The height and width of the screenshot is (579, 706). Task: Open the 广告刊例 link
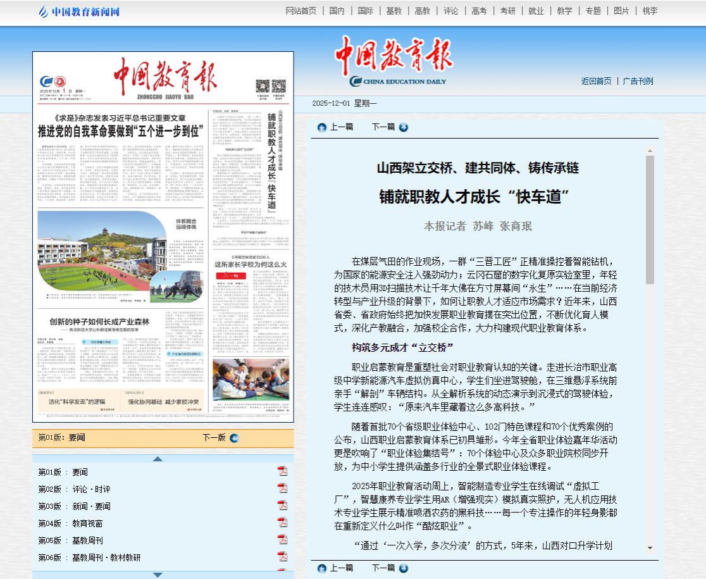tap(638, 81)
